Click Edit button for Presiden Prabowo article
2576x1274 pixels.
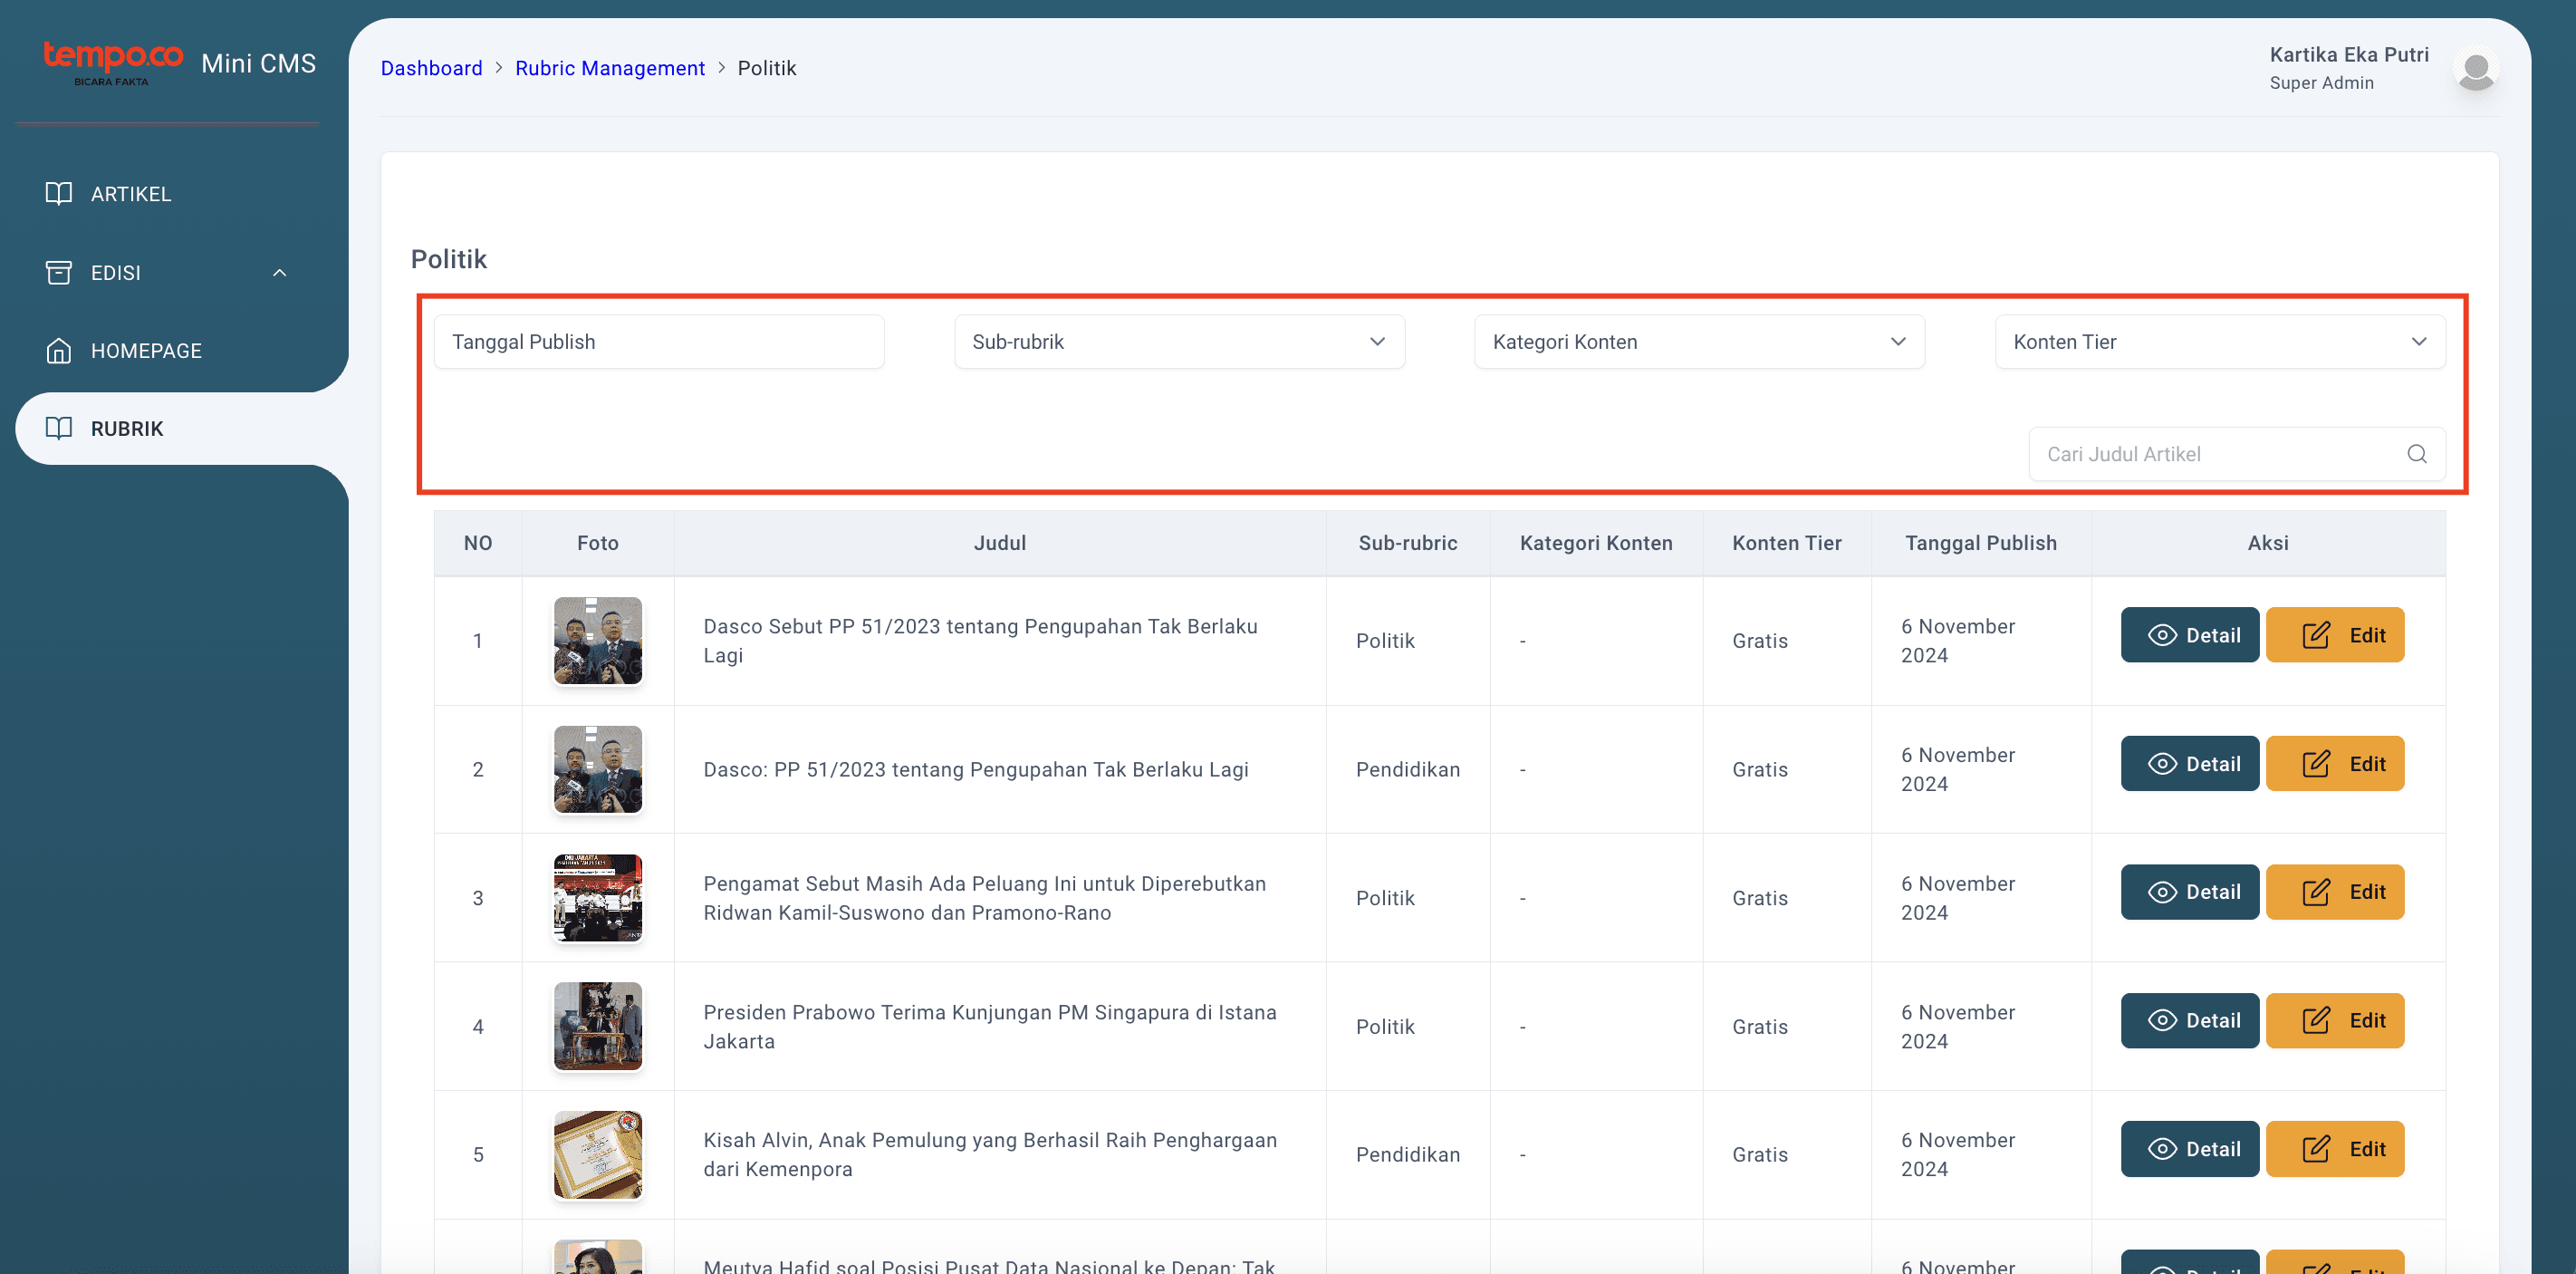pyautogui.click(x=2334, y=1020)
